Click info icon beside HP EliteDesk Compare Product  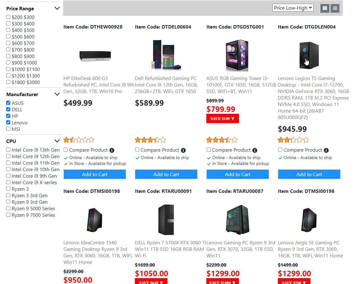(112, 150)
